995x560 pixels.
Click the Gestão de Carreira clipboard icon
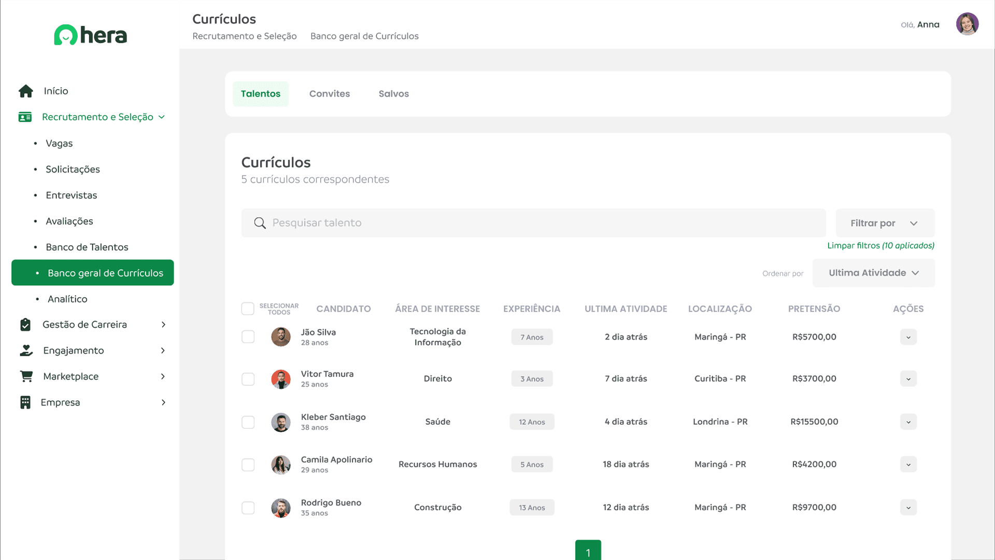tap(25, 325)
